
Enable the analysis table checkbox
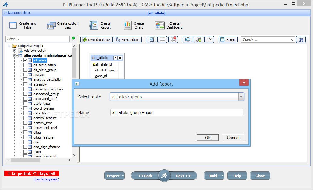[x=25, y=74]
